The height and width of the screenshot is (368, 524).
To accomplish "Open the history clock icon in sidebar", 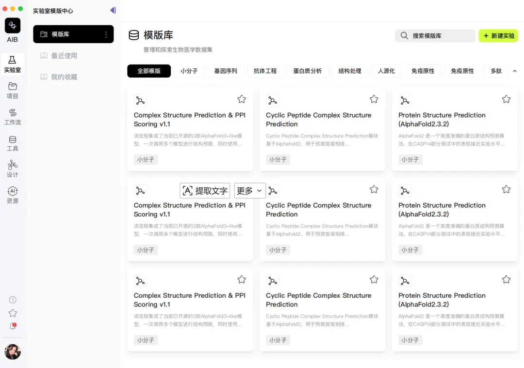I will tap(13, 300).
